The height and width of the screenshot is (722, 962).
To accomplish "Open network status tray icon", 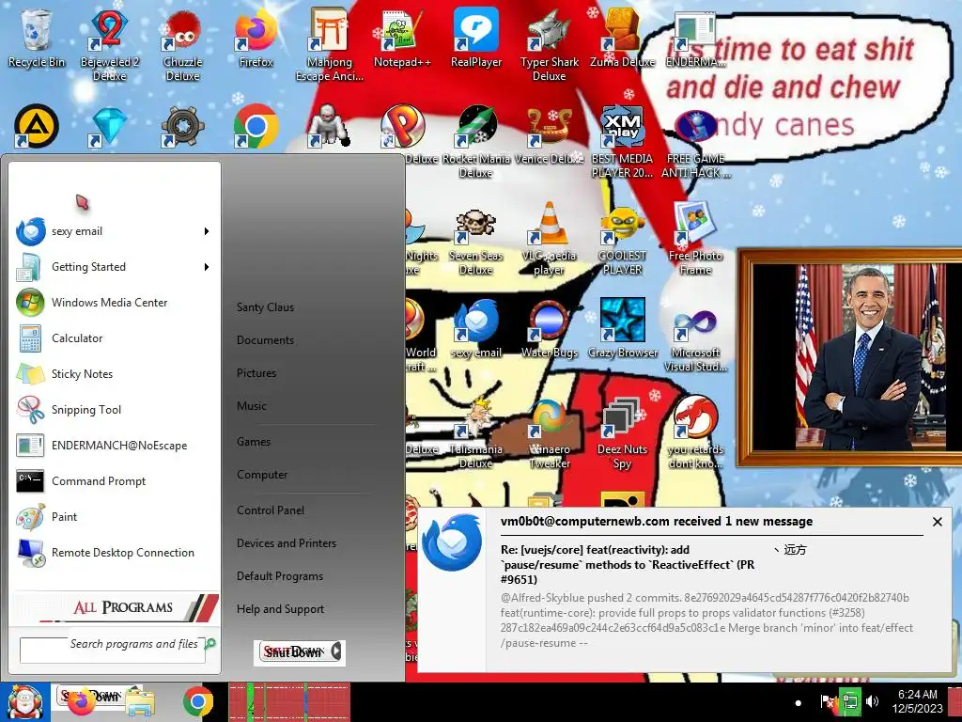I will 849,701.
